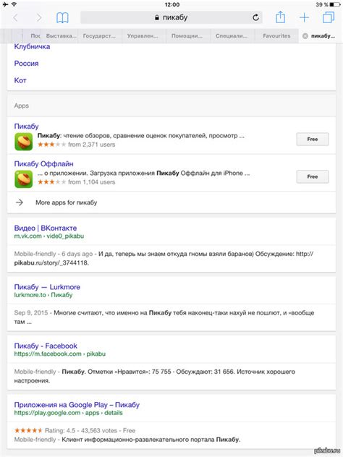Open the Видео | ВКонтакте result

(x=46, y=228)
